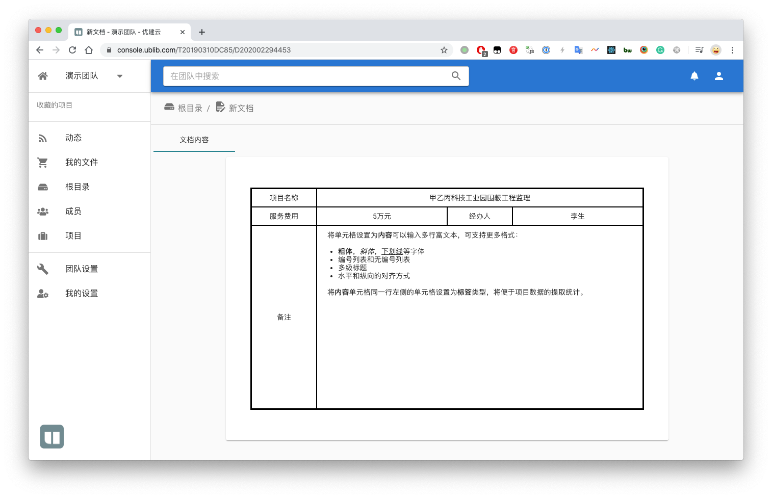This screenshot has width=772, height=498.
Task: Bookmark this page with star icon
Action: pyautogui.click(x=444, y=50)
